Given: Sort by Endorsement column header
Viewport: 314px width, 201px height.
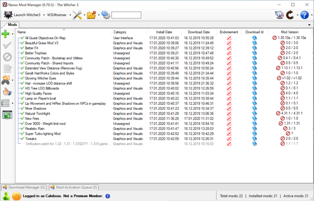Looking at the screenshot, I should 229,32.
